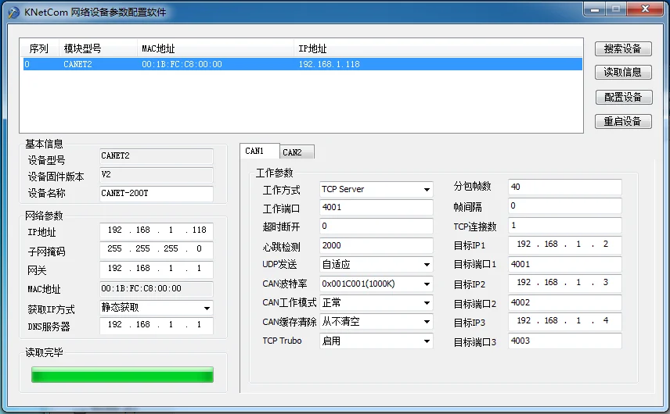Click the 分包帧数 field 40
The height and width of the screenshot is (414, 670).
coord(565,187)
